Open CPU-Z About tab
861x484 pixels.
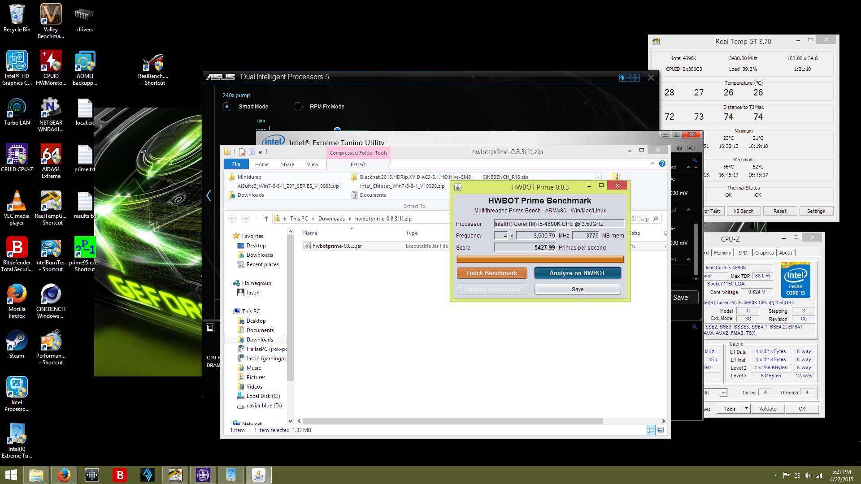[x=786, y=253]
